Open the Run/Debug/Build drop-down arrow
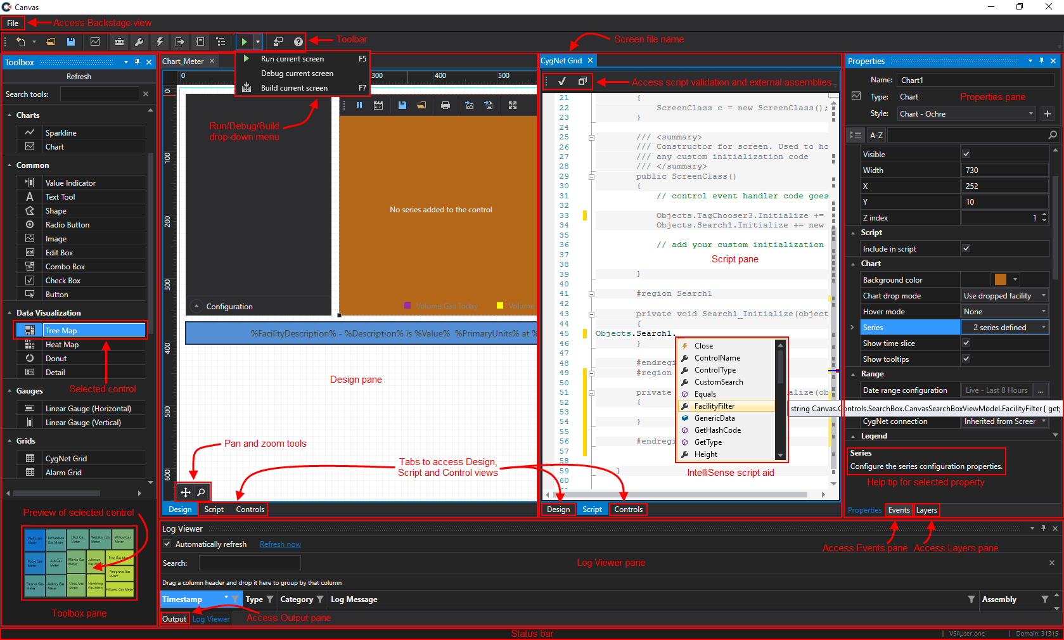Viewport: 1064px width, 640px height. 258,42
